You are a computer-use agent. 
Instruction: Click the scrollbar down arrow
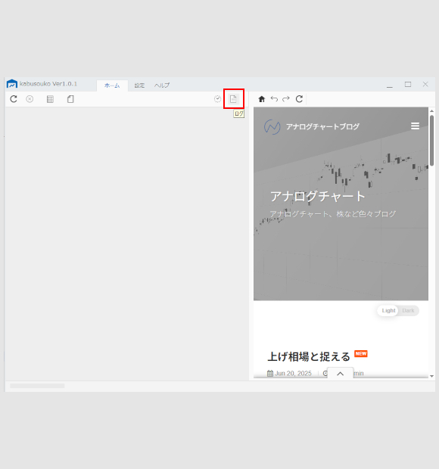click(x=431, y=376)
